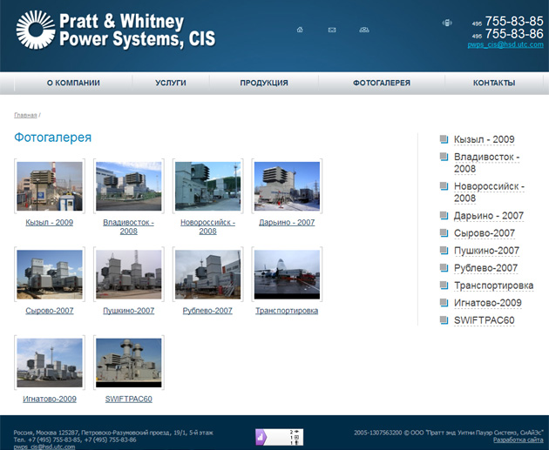Click the Игнатово-2009 caption under the thumbnail
This screenshot has height=450, width=549.
(x=50, y=399)
